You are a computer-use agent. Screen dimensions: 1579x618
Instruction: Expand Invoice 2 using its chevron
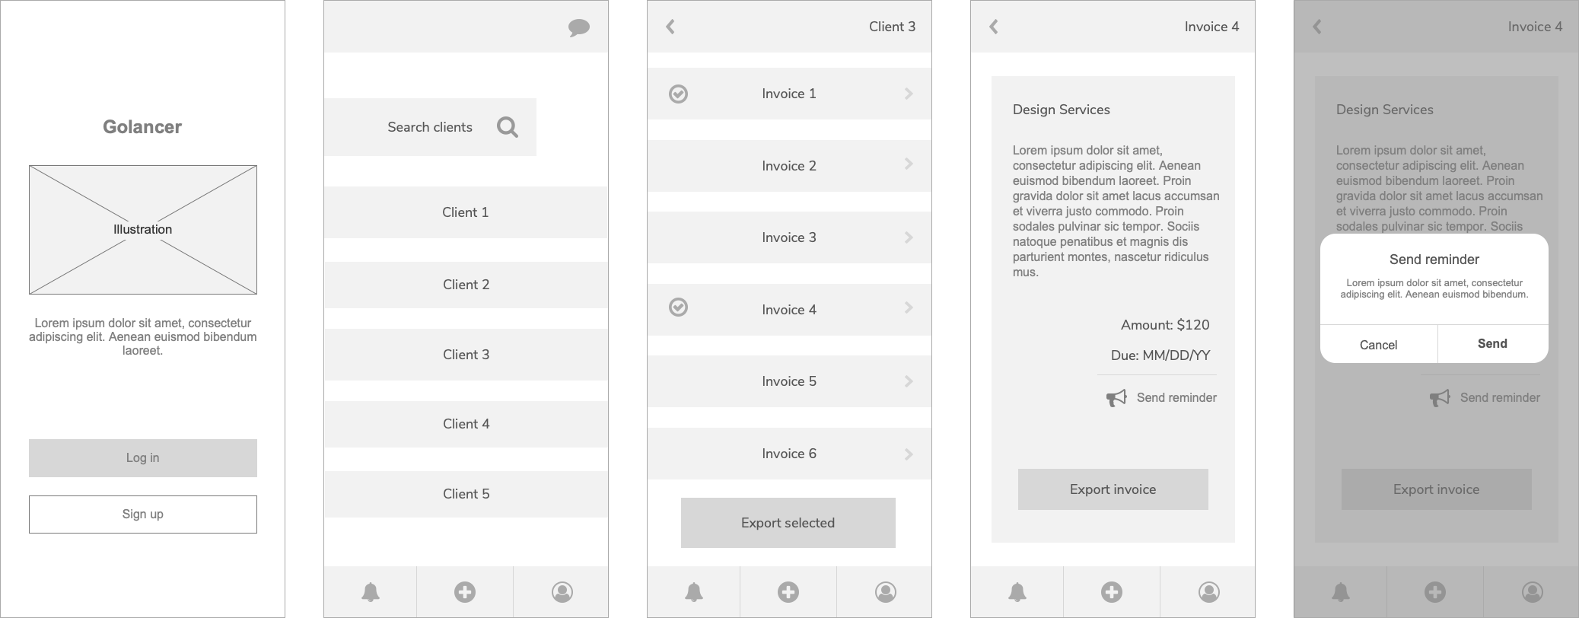(909, 164)
